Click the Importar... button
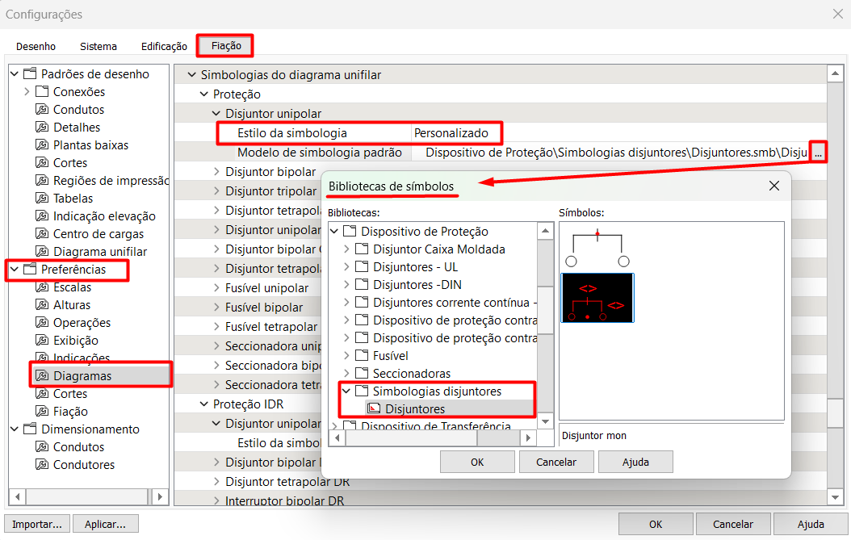The height and width of the screenshot is (540, 851). coord(37,524)
